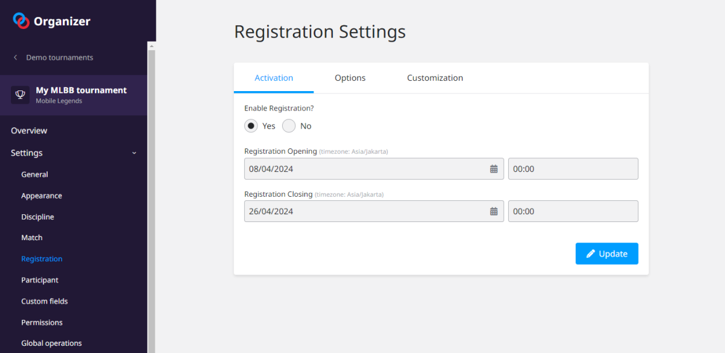Go to Overview in the sidebar

pos(29,131)
